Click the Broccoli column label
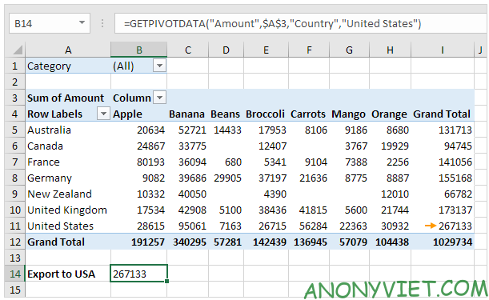 point(265,114)
